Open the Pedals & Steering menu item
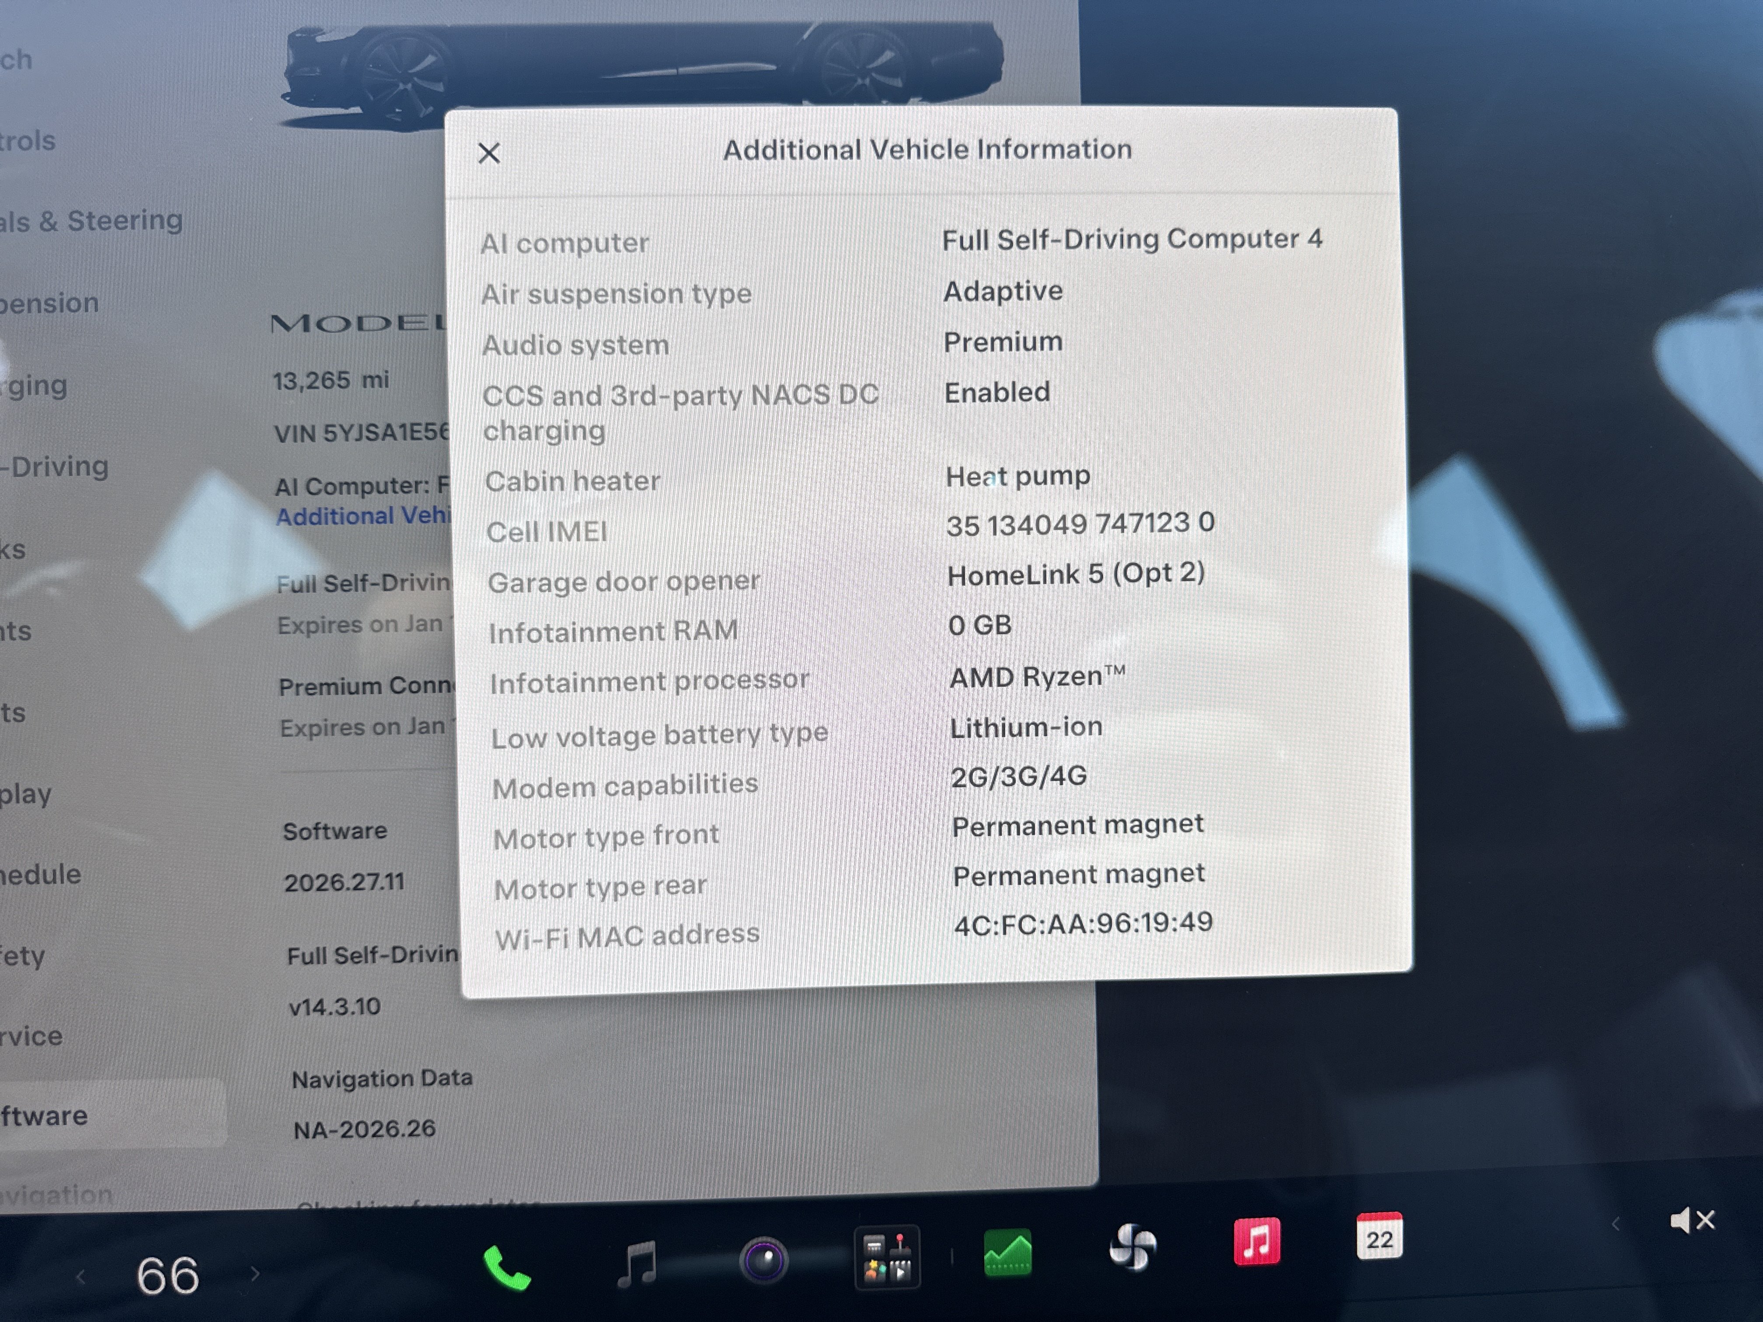Viewport: 1763px width, 1322px height. 92,221
